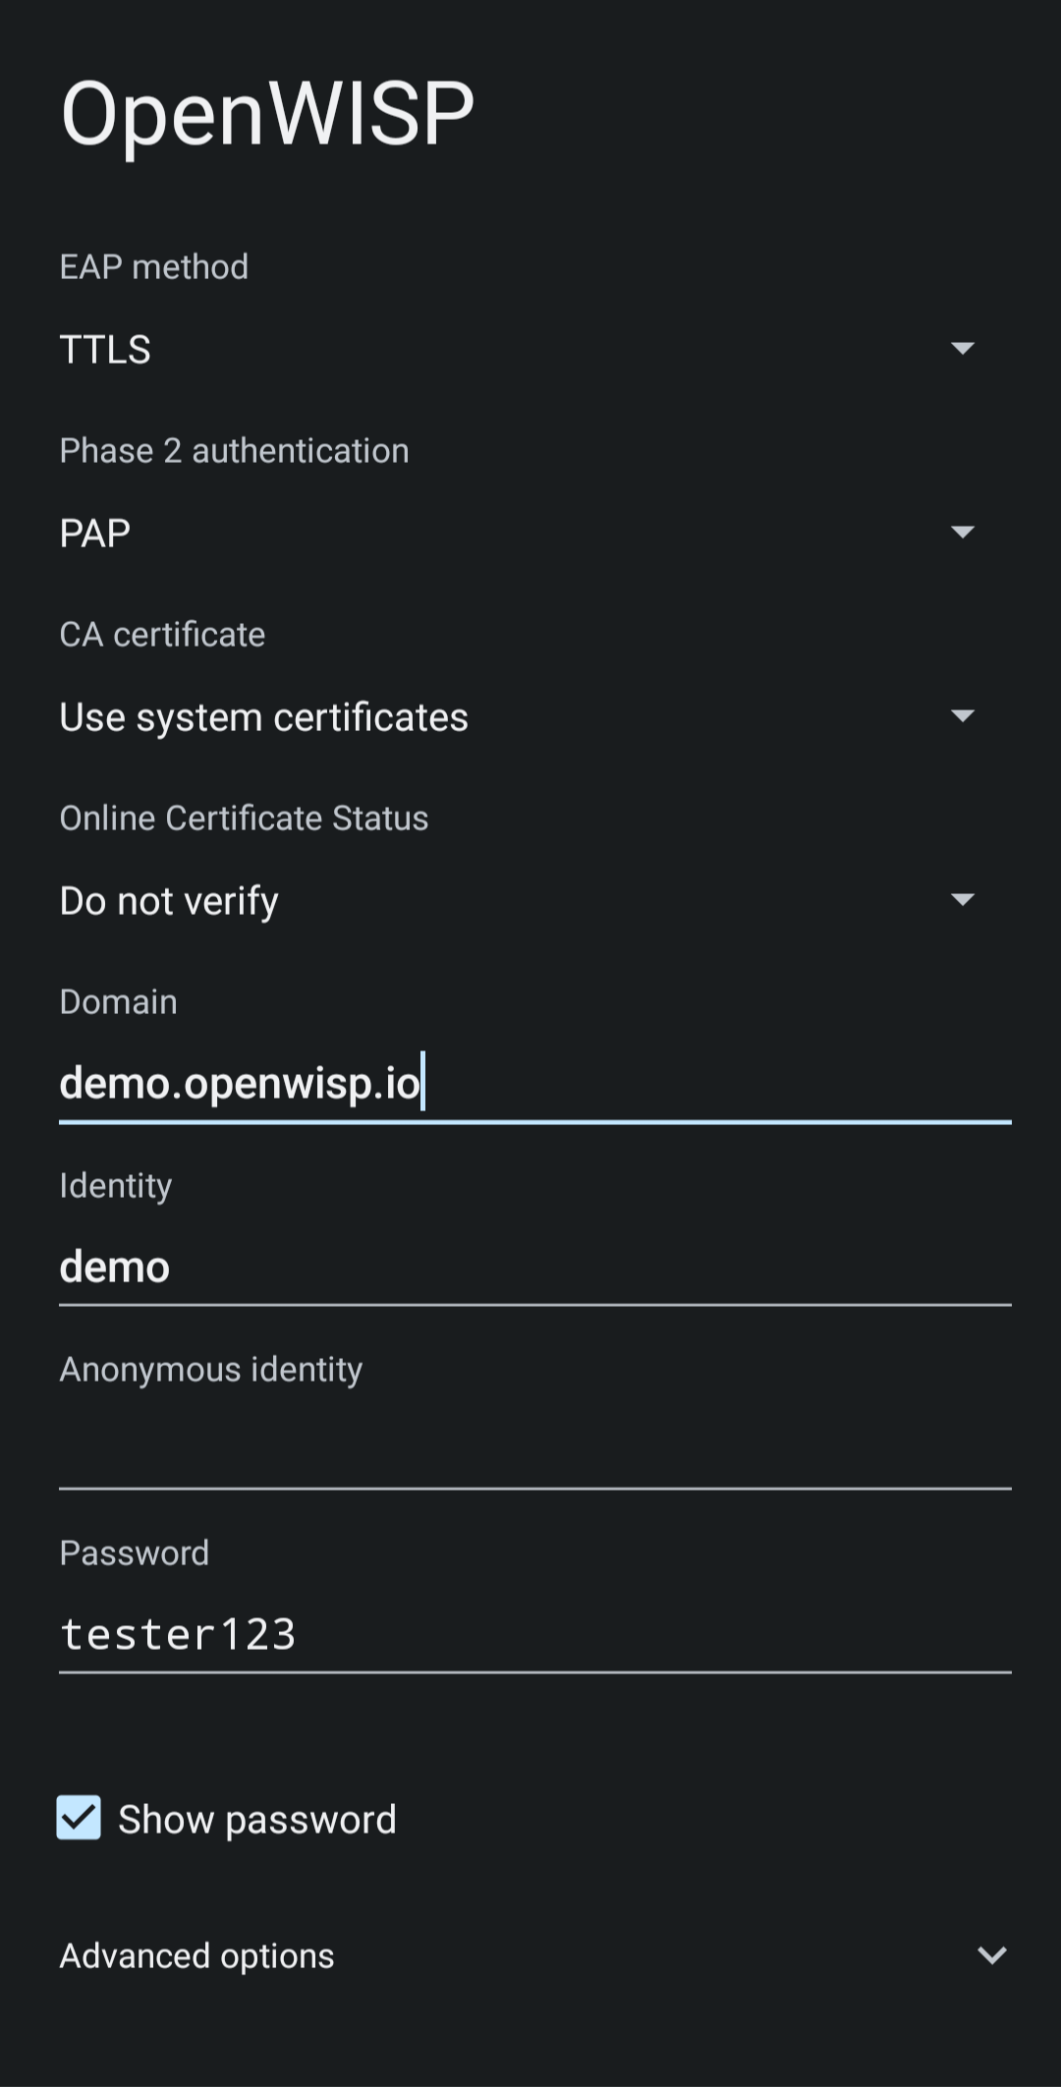Open the CA certificate selector
Screen dimensions: 1061x2087
pos(491,717)
